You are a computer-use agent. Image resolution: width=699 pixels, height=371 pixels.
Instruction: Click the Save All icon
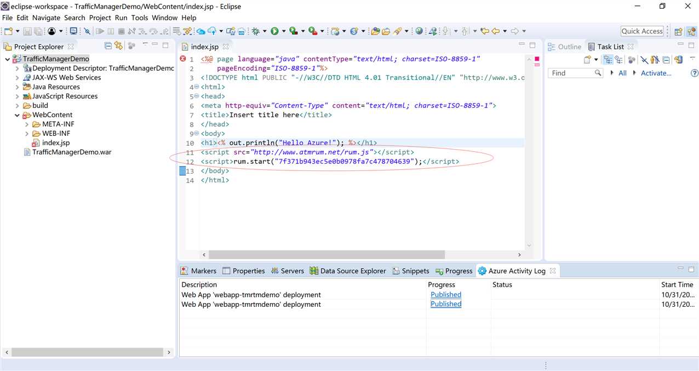click(x=38, y=31)
